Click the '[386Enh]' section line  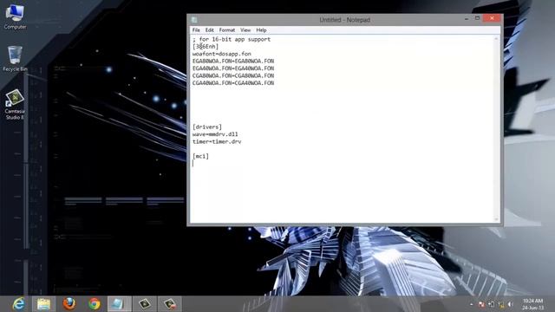pos(206,46)
